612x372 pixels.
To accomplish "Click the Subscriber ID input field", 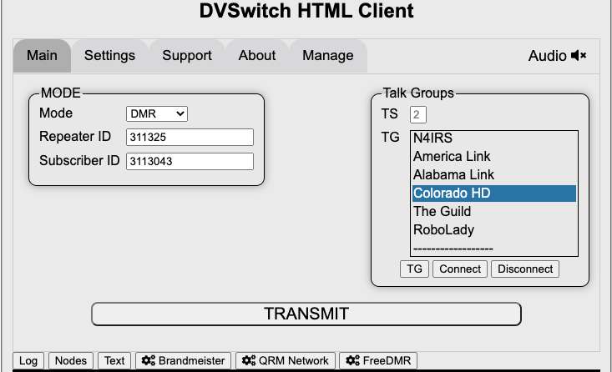I will (190, 161).
